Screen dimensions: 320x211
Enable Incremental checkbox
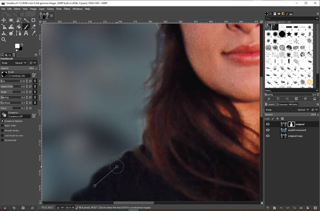[x=2, y=141]
